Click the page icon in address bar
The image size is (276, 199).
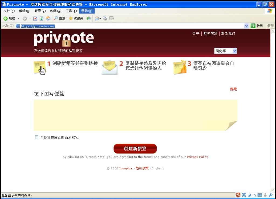[x=18, y=26]
